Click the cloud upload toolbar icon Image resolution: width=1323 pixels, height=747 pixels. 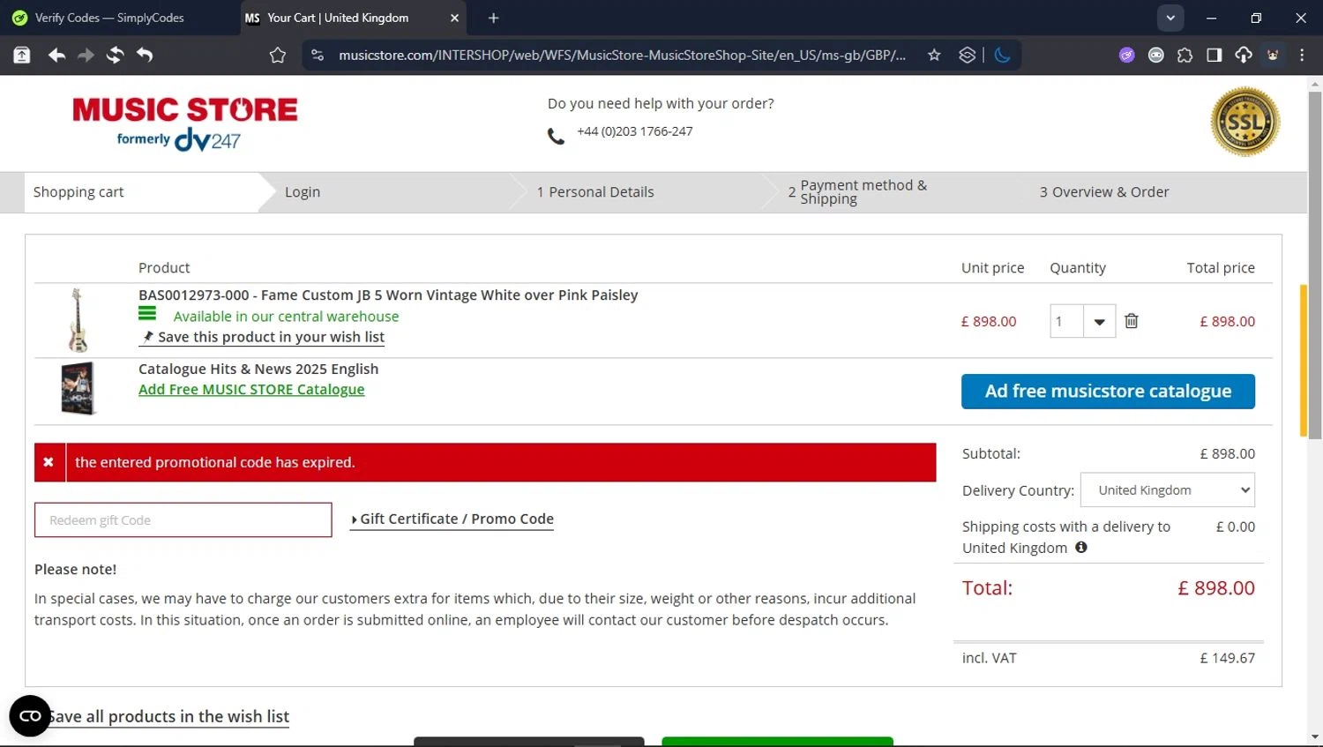[1244, 55]
